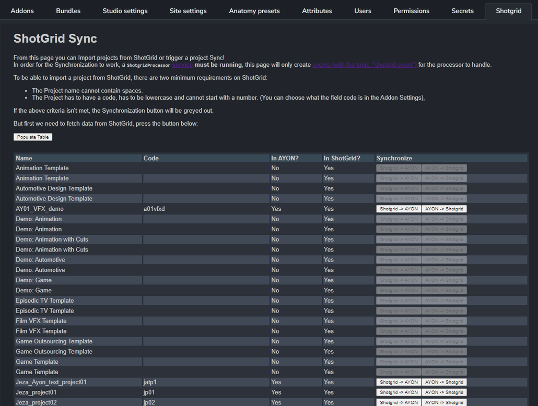Open the Attributes tab
Viewport: 538px width, 406px height.
[x=317, y=11]
